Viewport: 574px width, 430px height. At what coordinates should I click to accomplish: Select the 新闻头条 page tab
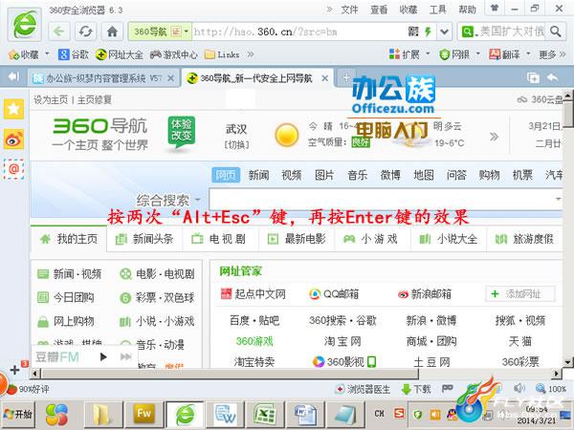144,239
